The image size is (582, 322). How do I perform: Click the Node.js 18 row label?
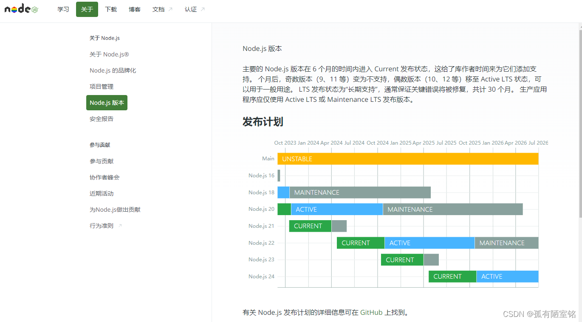click(261, 192)
